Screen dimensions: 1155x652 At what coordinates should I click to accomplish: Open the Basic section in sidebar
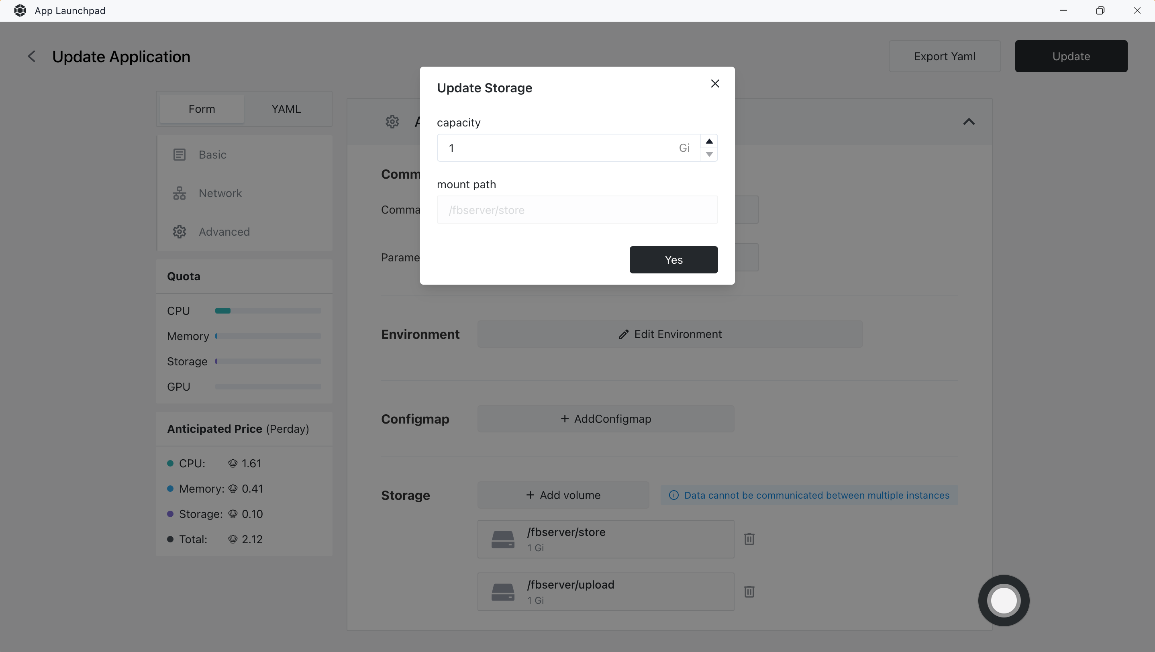point(212,155)
